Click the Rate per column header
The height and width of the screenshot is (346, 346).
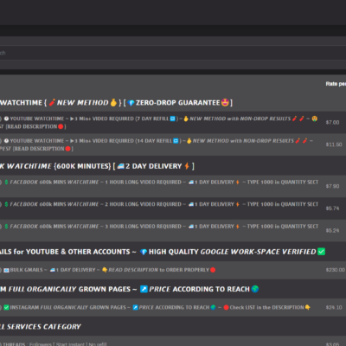tap(336, 84)
